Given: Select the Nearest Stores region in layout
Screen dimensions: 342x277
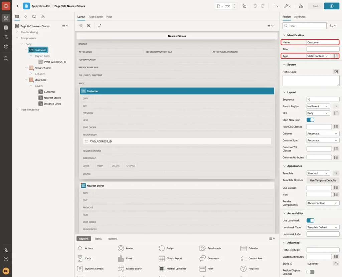Looking at the screenshot, I should pos(177,186).
